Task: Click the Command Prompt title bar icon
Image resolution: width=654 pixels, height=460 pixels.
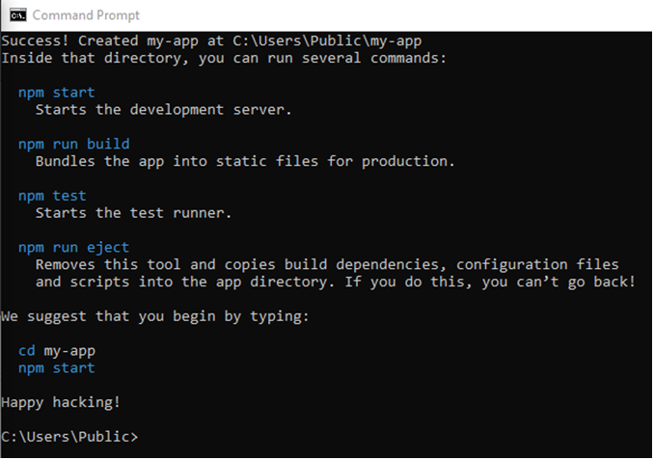Action: pos(18,15)
